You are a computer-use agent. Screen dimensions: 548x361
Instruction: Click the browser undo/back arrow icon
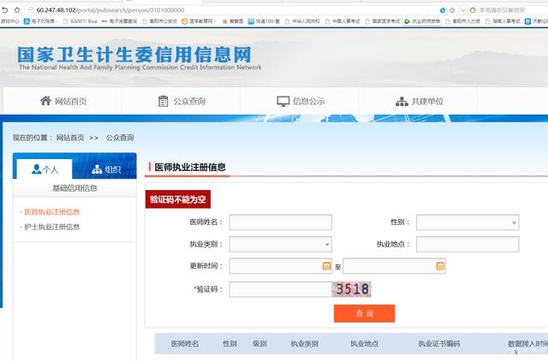coord(5,10)
